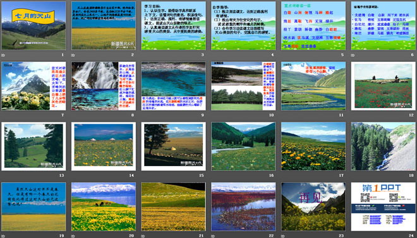Click slide number 16 label

[271, 176]
